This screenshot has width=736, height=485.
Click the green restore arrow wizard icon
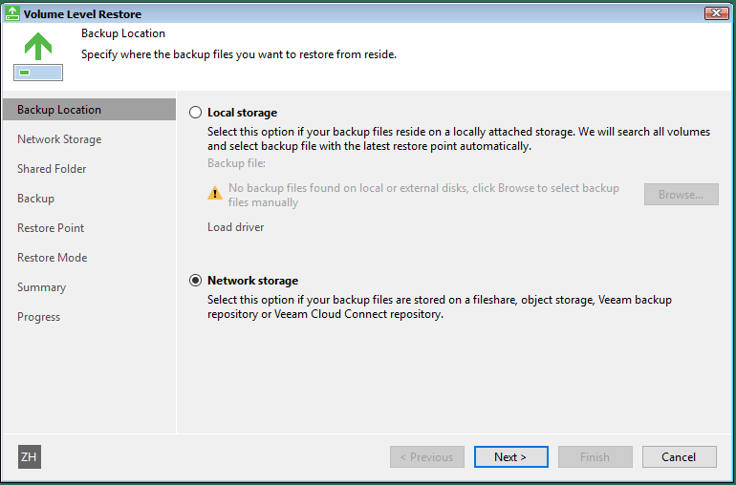coord(38,56)
